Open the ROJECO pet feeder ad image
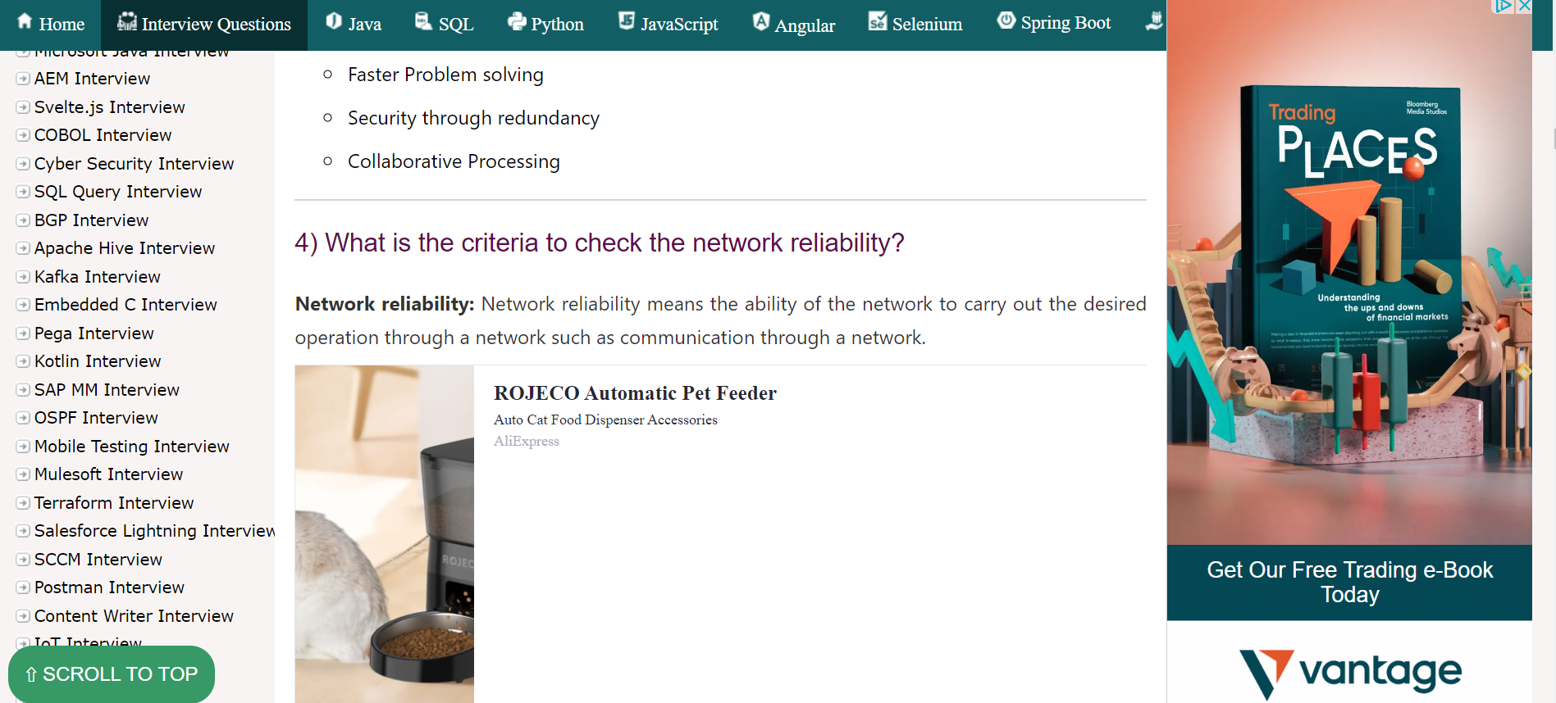This screenshot has width=1556, height=703. coord(385,533)
